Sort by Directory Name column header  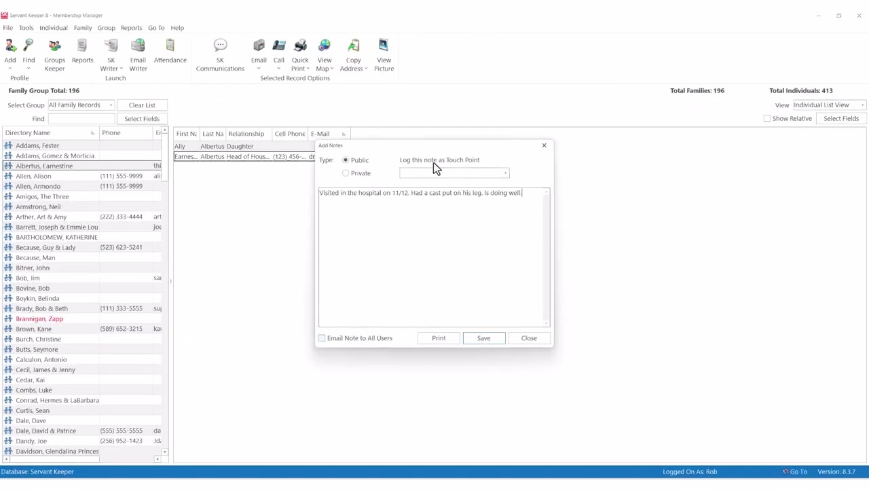[x=50, y=133]
